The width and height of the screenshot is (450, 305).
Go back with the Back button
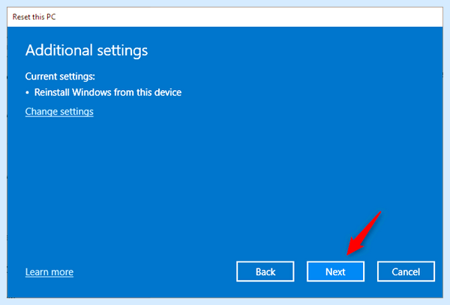tap(265, 271)
